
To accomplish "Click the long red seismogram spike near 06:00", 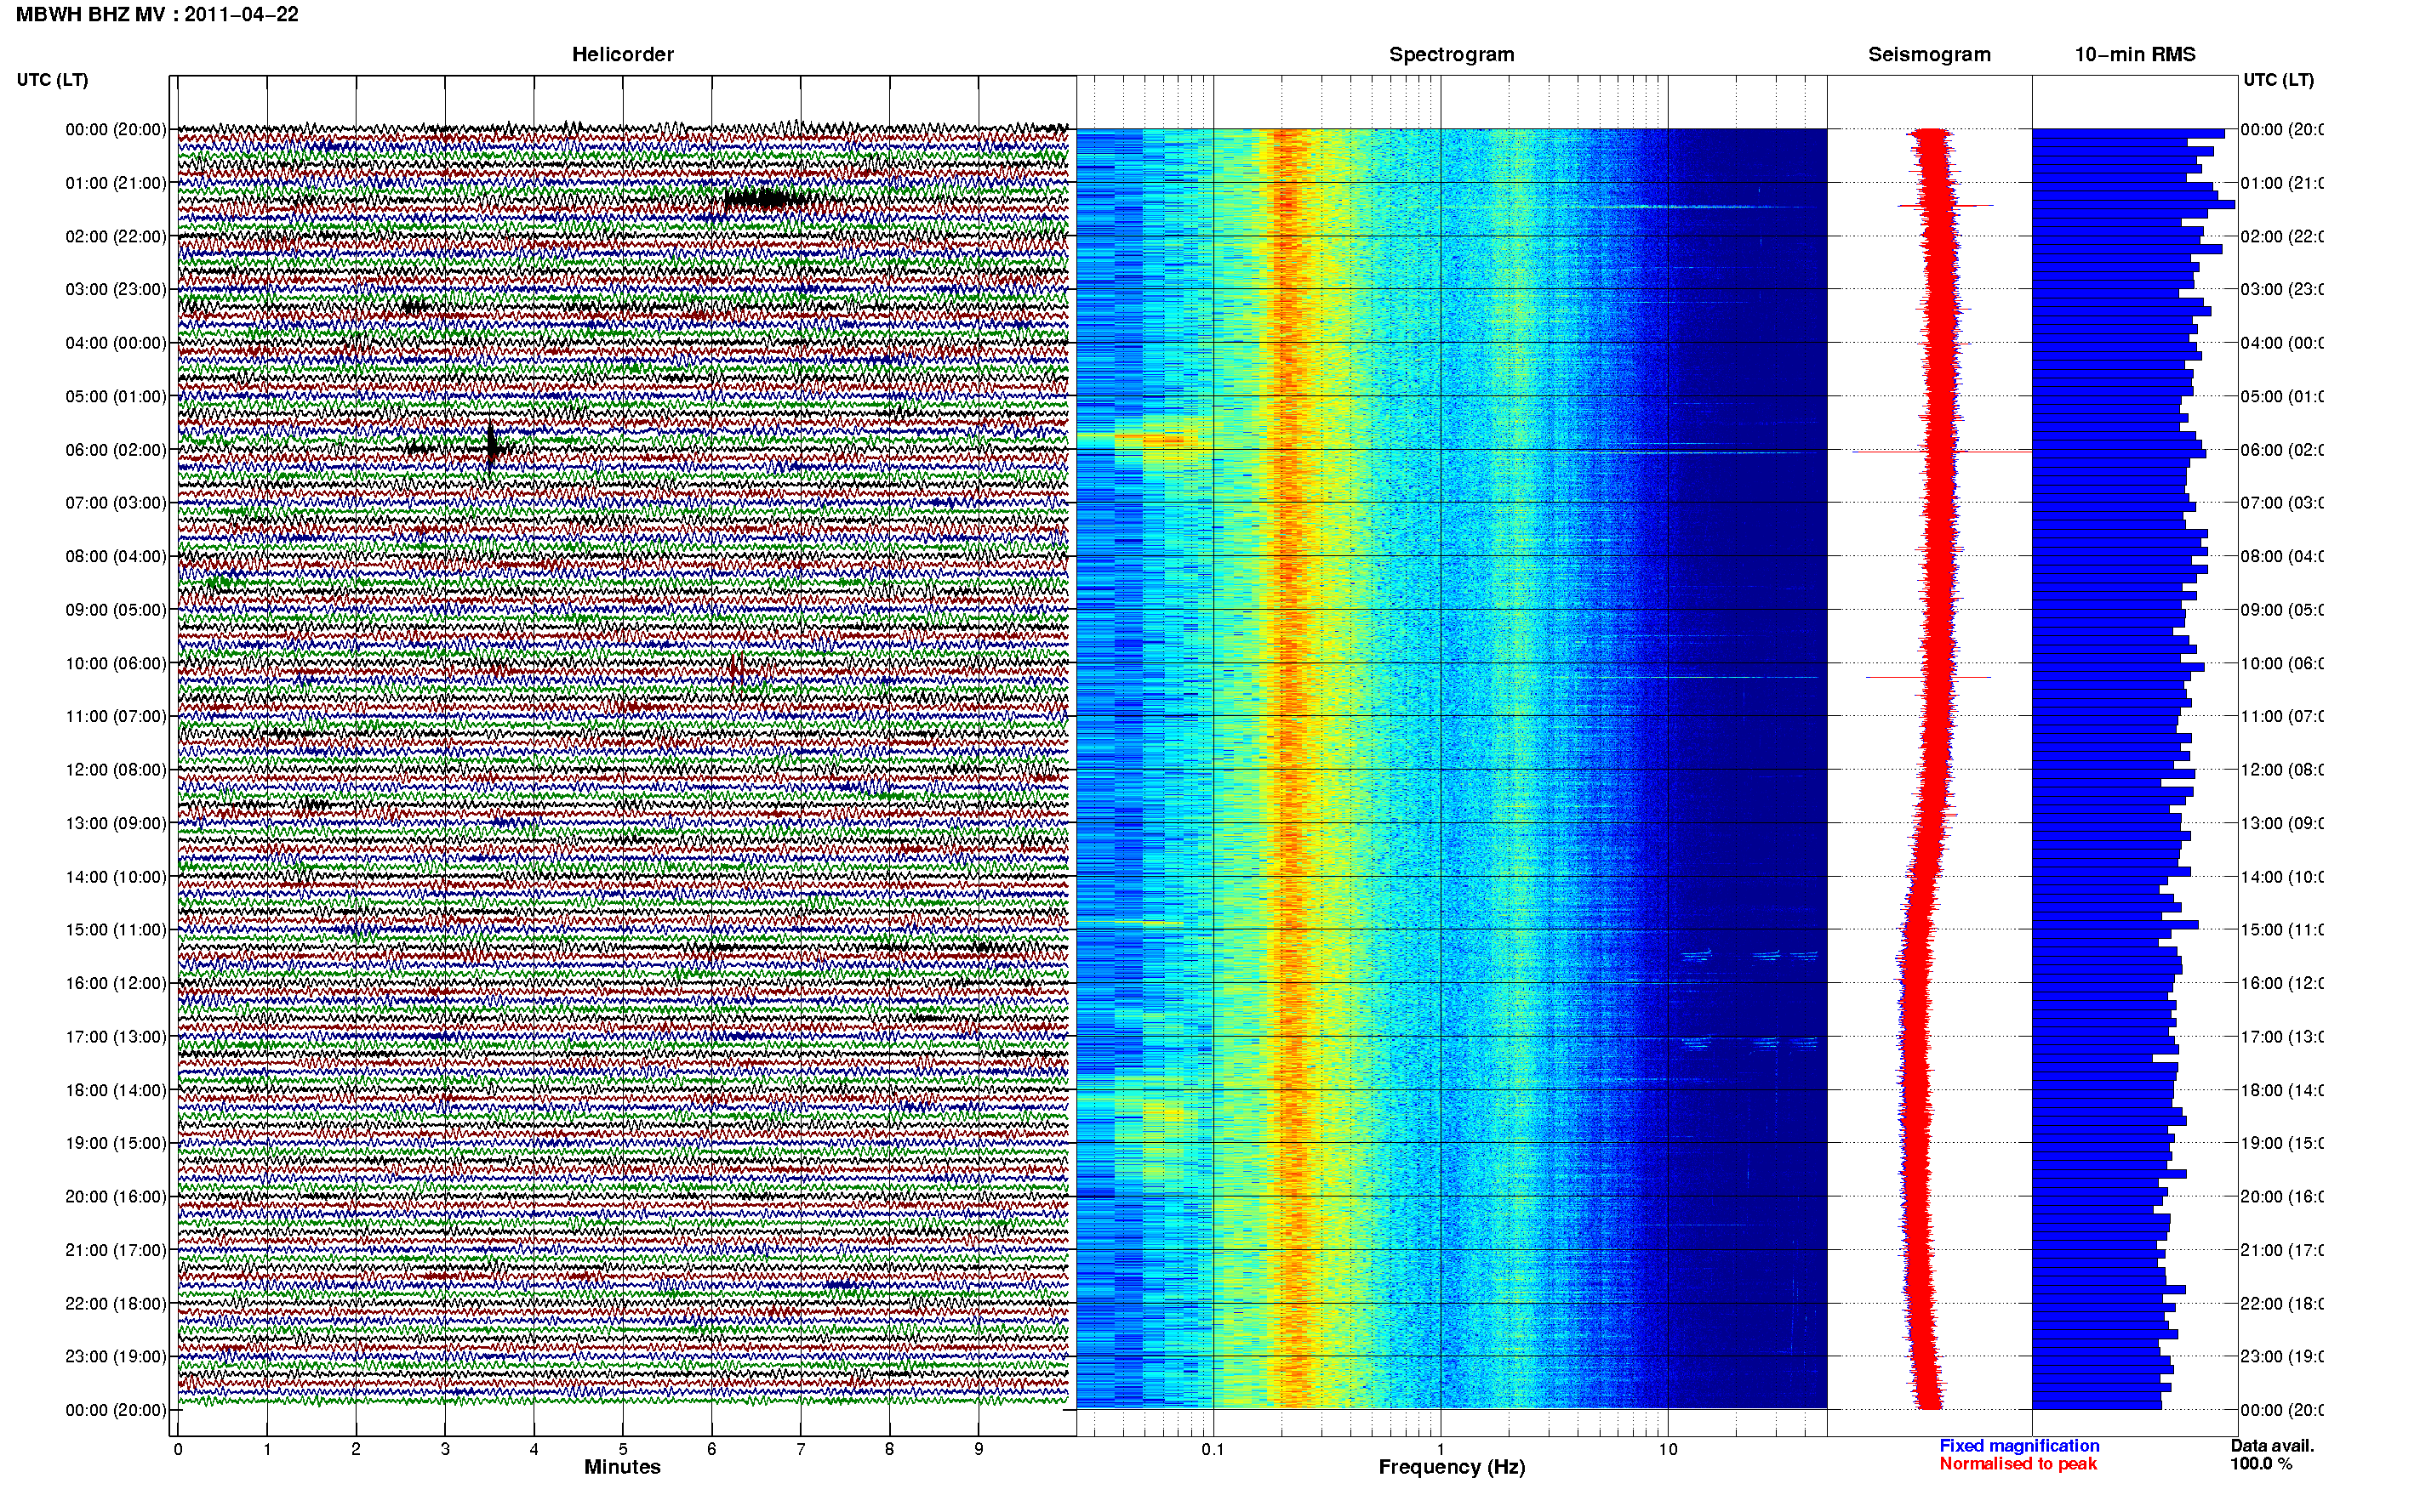I will click(x=1942, y=452).
